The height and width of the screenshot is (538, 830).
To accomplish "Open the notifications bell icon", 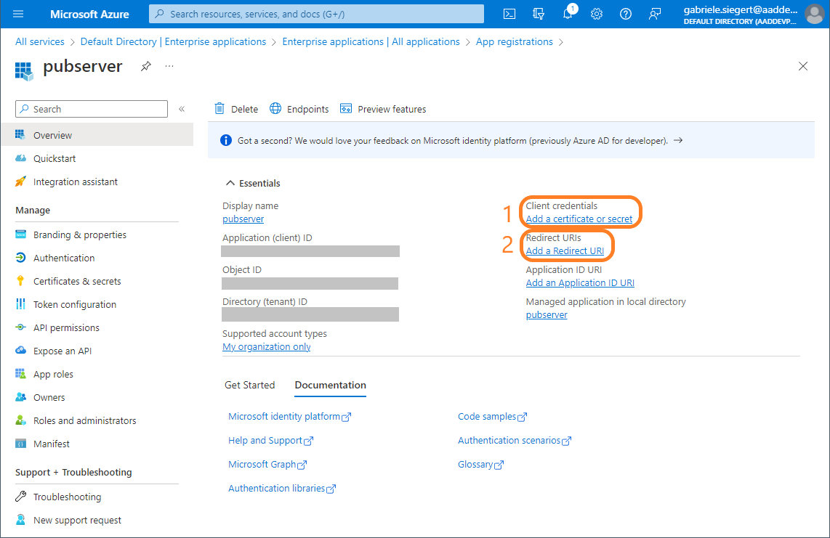I will 568,14.
